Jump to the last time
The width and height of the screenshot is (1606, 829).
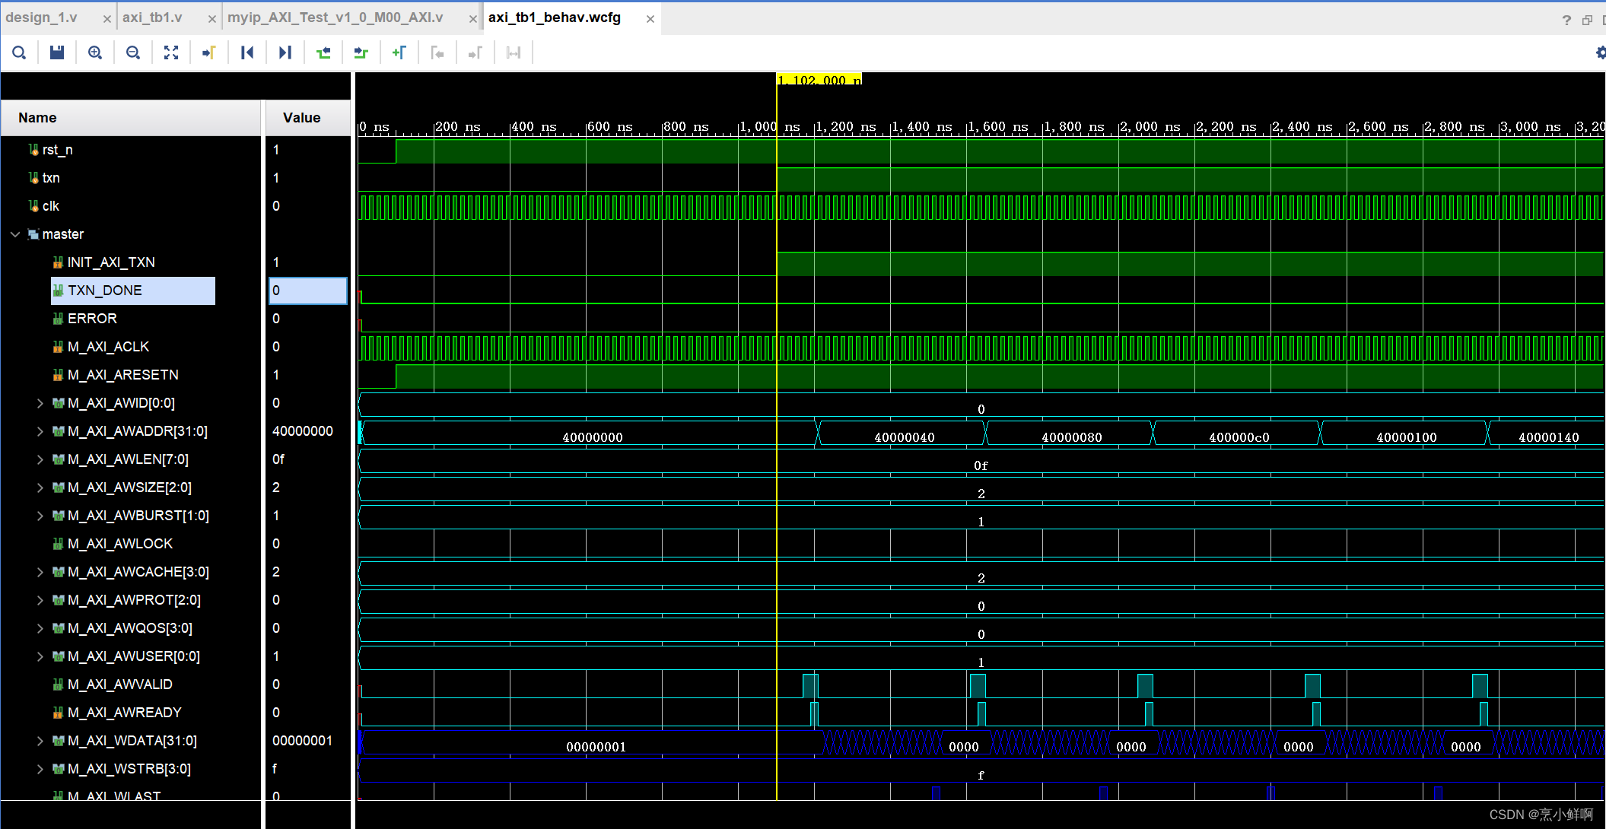[x=285, y=52]
